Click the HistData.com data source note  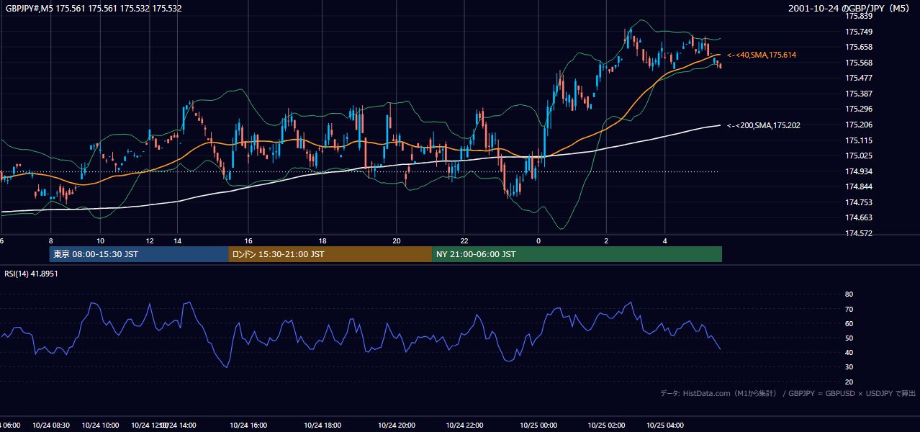click(x=788, y=393)
